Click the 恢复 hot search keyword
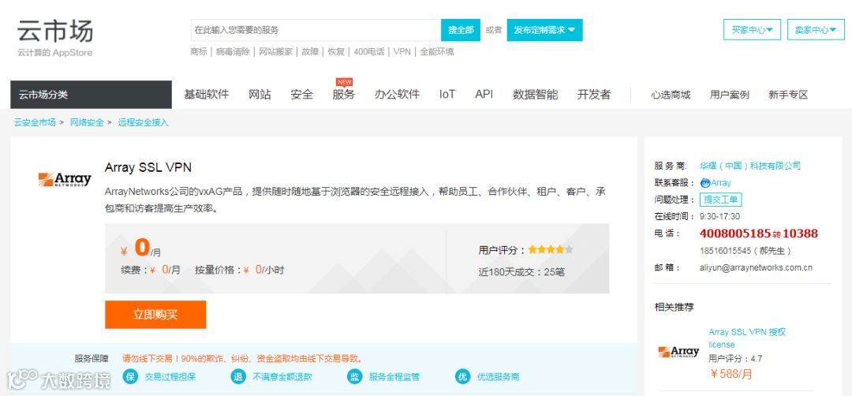 [336, 51]
